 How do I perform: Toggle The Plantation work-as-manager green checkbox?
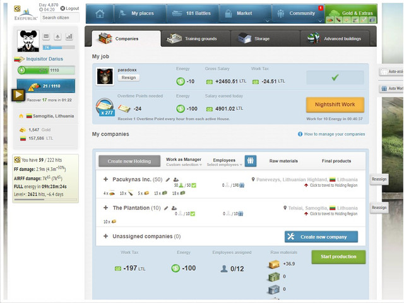pyautogui.click(x=193, y=213)
